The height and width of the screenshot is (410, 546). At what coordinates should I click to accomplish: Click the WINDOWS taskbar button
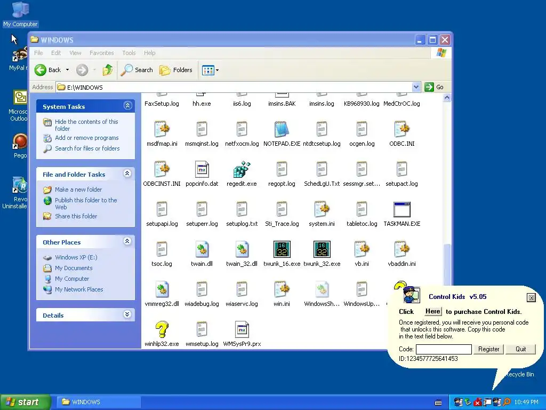(99, 402)
